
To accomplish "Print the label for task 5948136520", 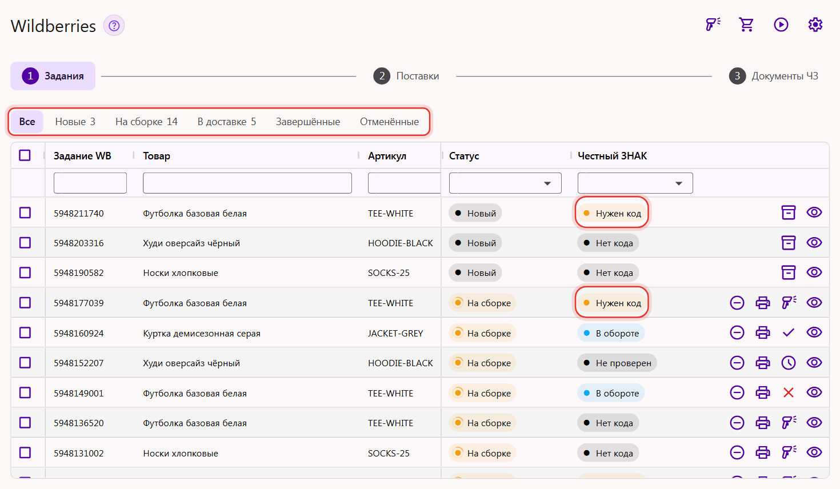I will click(x=763, y=423).
